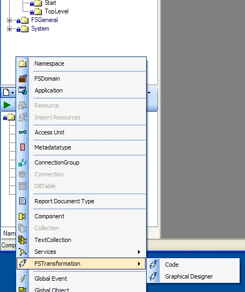Image resolution: width=245 pixels, height=292 pixels.
Task: Select the TopLevel folder in tree
Action: [56, 11]
